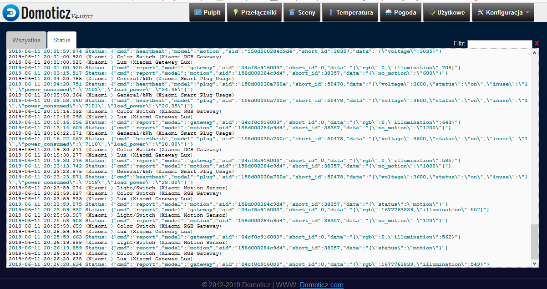Open the Użytkowe utility page
The width and height of the screenshot is (547, 289).
(x=446, y=12)
